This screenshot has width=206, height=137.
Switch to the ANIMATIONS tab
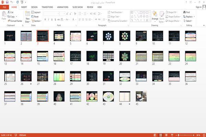(63, 7)
